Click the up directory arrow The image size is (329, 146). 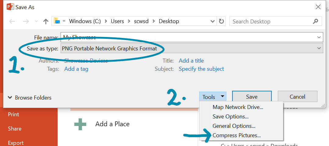click(x=46, y=22)
